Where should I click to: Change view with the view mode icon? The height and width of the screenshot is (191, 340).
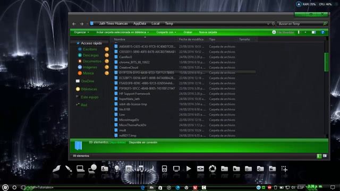coord(299,32)
